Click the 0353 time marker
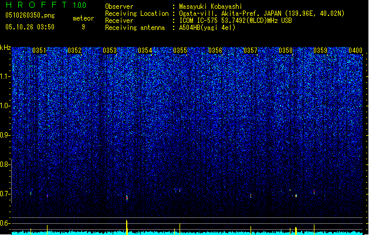 point(110,51)
